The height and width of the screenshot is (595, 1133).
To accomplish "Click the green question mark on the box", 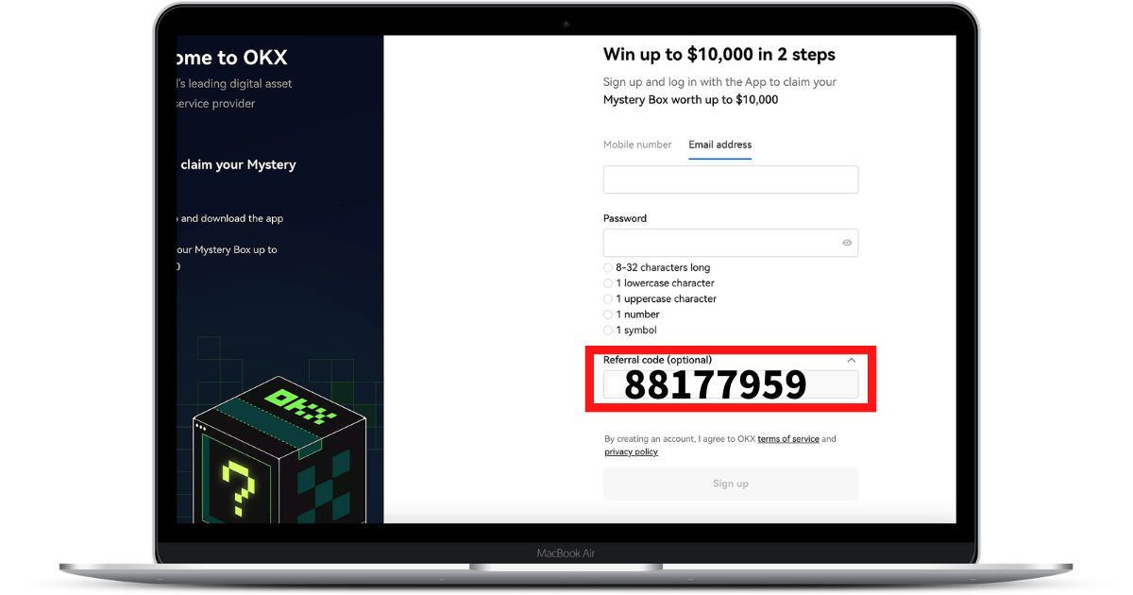I will tap(237, 487).
